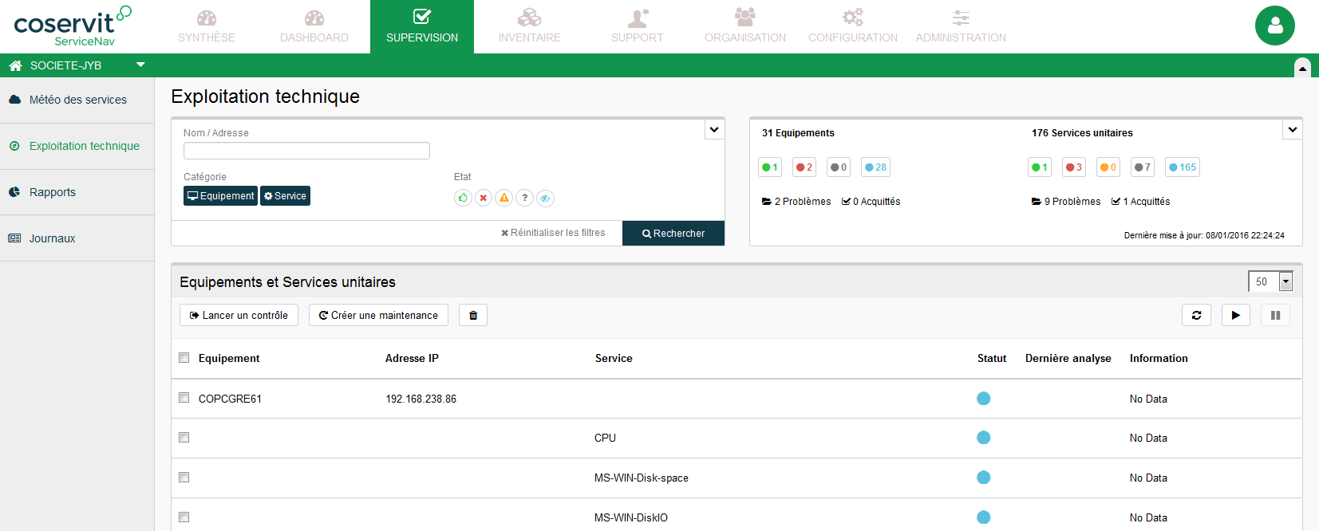Toggle the Service category filter
1319x531 pixels.
(x=285, y=196)
